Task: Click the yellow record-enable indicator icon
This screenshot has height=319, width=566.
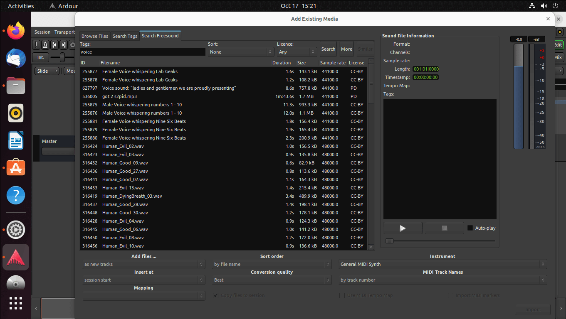Action: pyautogui.click(x=559, y=32)
